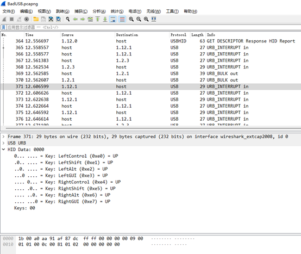
Task: Click the display filter input field
Action: point(154,27)
